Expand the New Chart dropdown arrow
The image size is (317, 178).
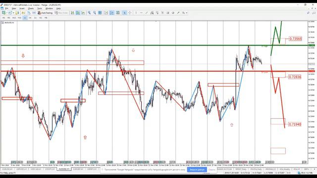6,13
